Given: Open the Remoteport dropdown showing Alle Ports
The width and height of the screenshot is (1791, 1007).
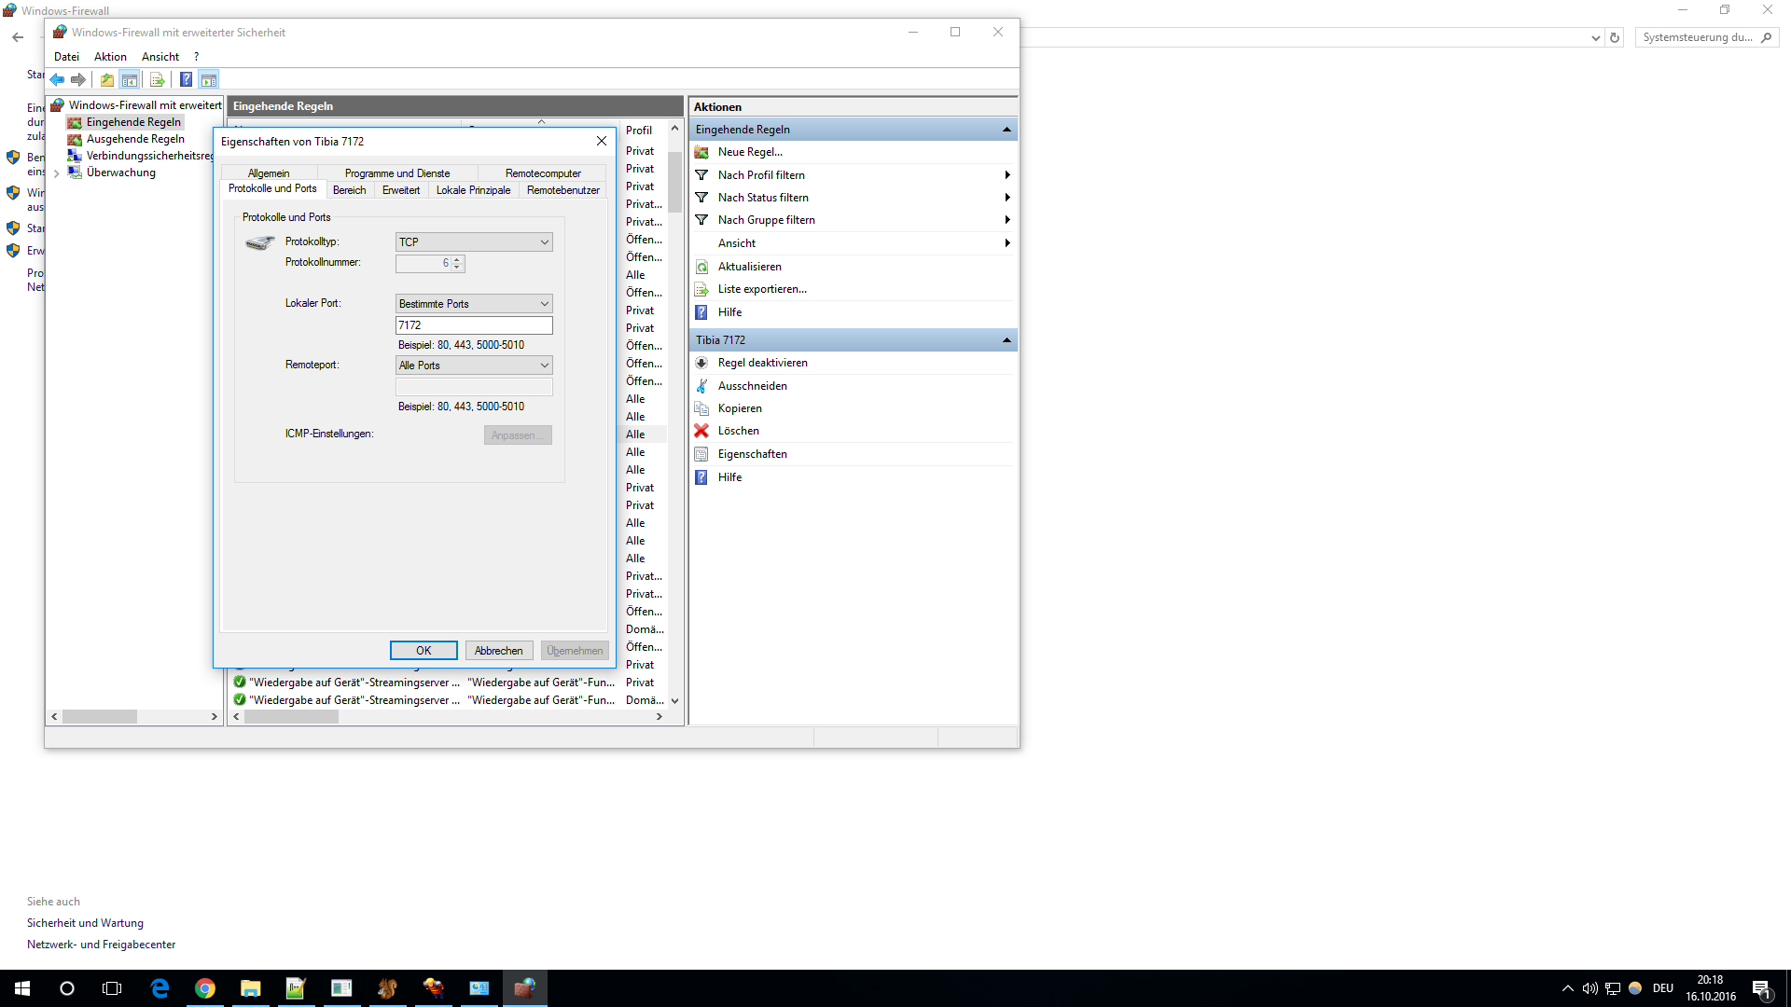Looking at the screenshot, I should click(x=474, y=366).
